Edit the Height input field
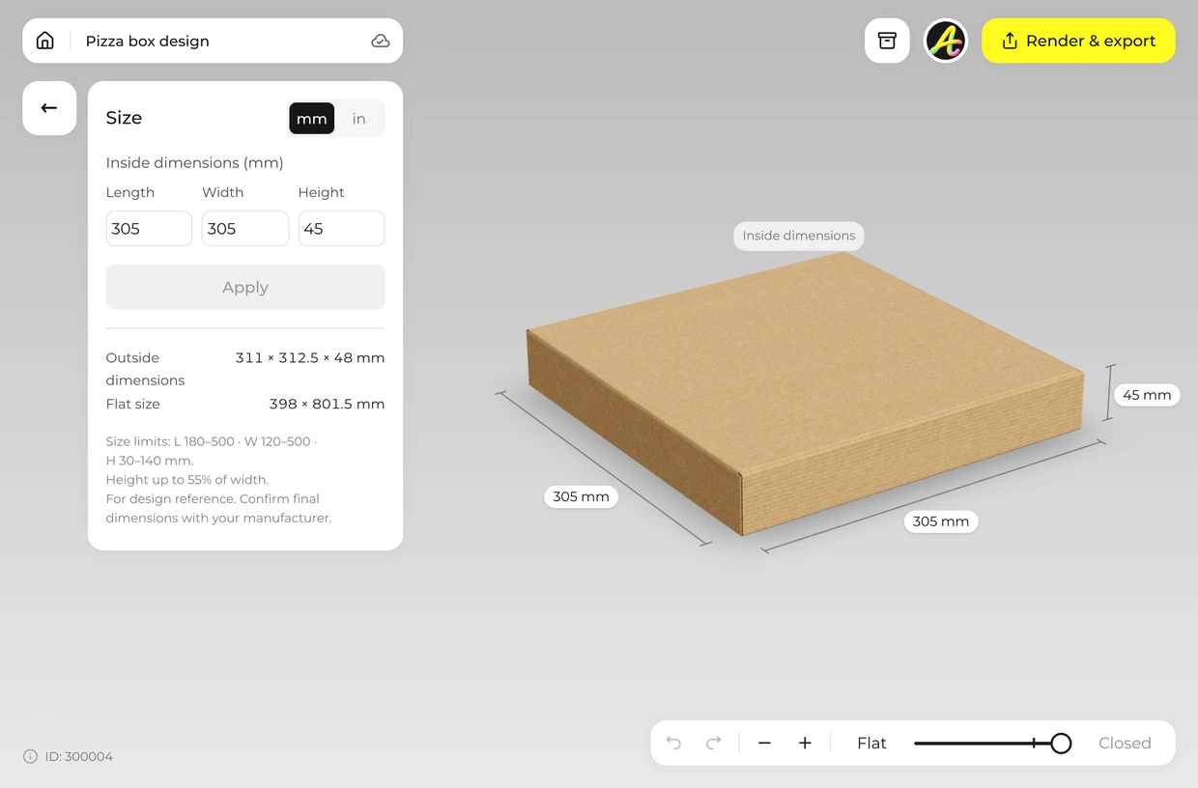Image resolution: width=1198 pixels, height=788 pixels. [x=341, y=229]
